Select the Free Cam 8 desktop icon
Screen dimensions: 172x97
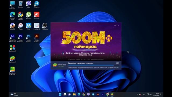tap(37, 26)
